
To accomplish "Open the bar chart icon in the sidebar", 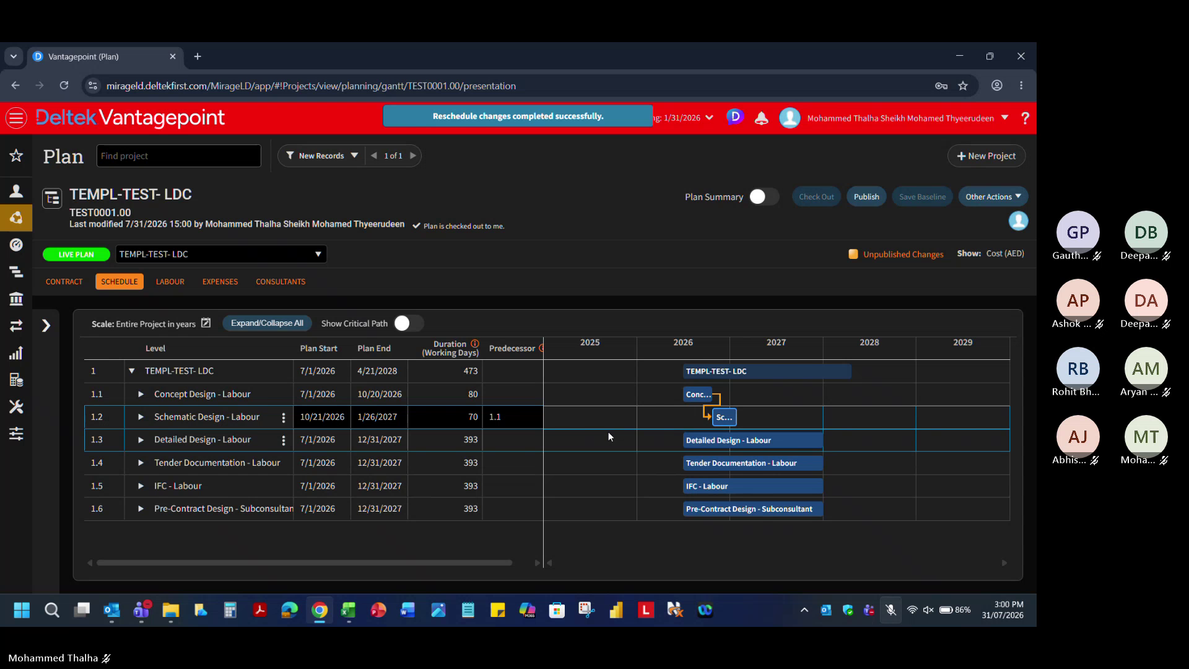I will 16,353.
